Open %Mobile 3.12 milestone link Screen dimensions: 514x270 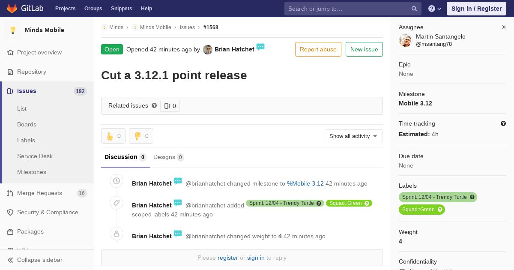click(305, 183)
